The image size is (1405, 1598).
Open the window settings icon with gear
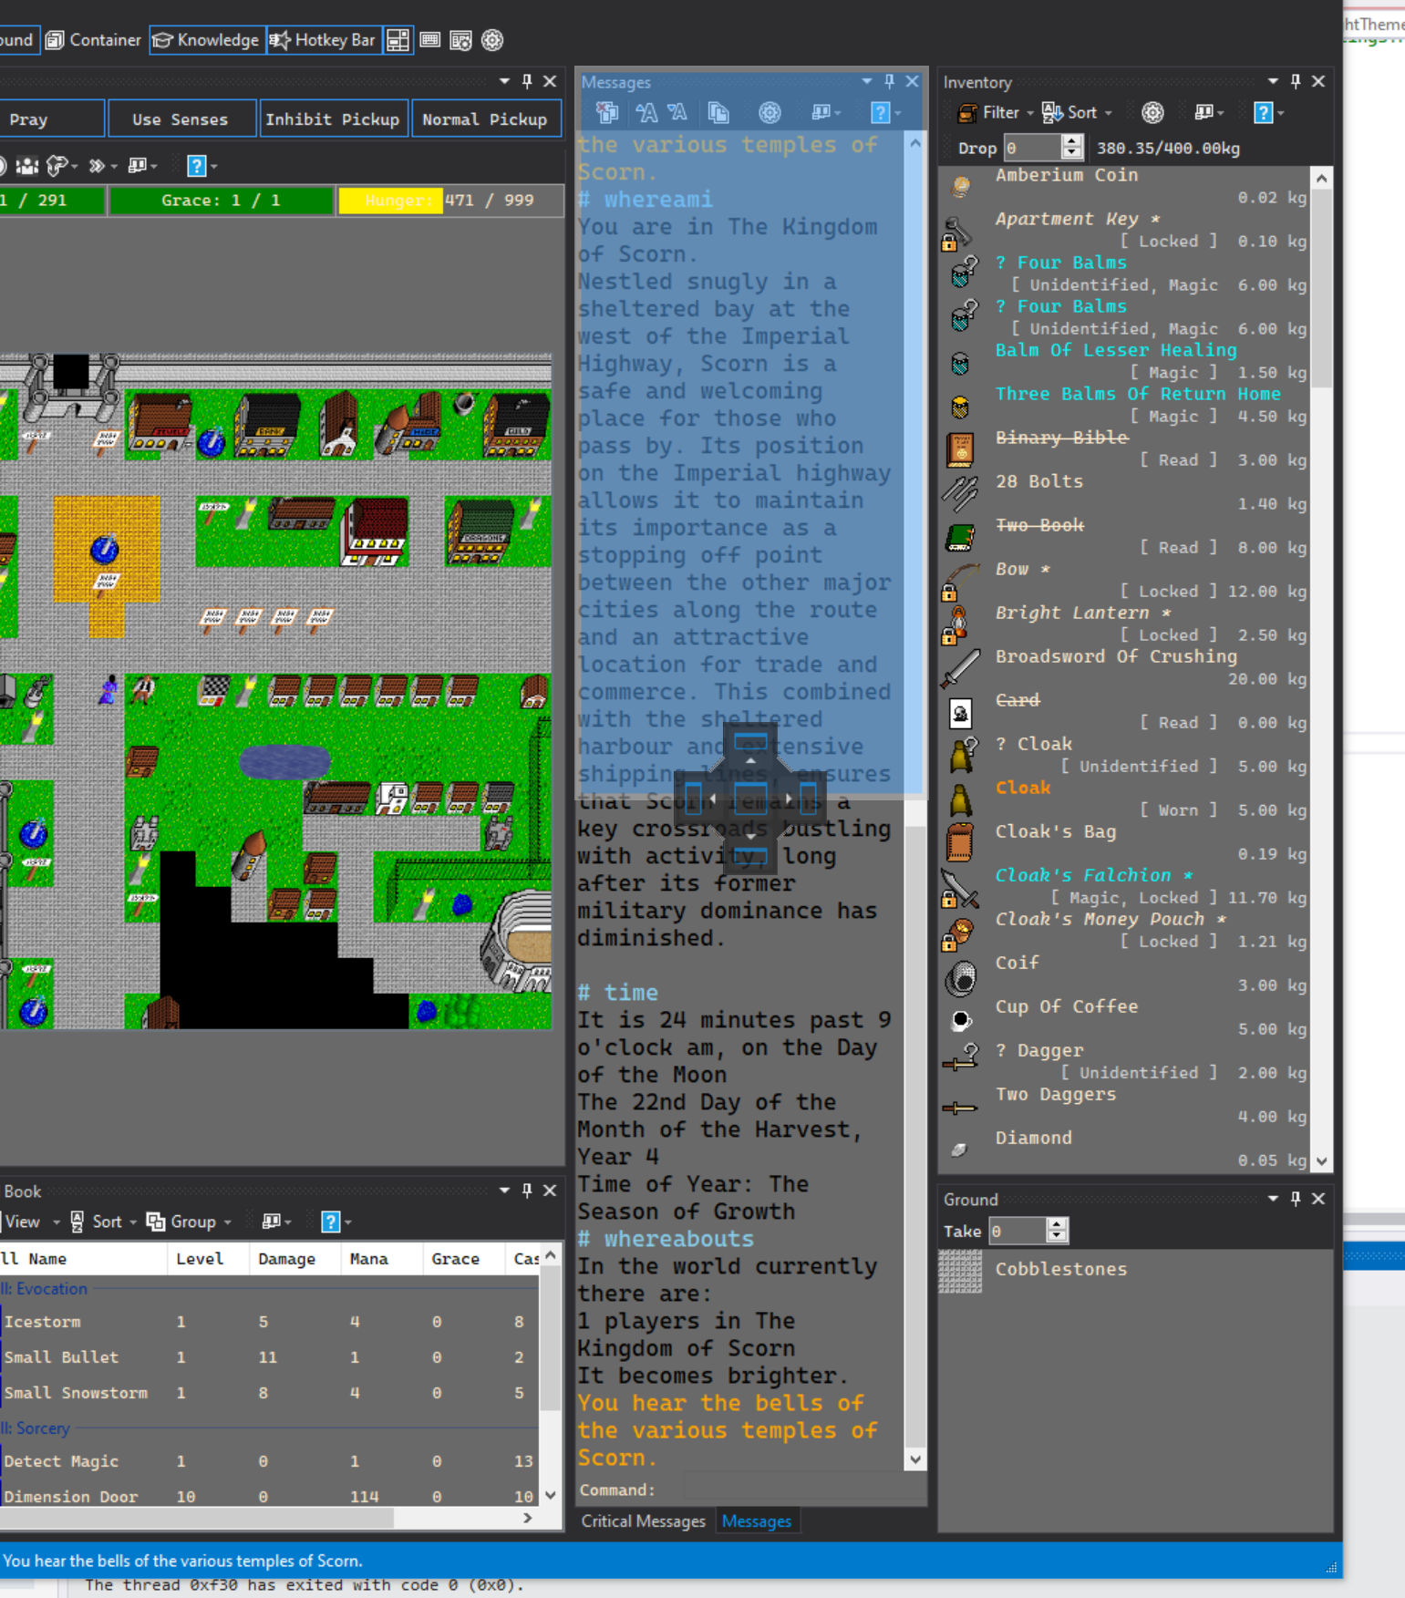(460, 40)
